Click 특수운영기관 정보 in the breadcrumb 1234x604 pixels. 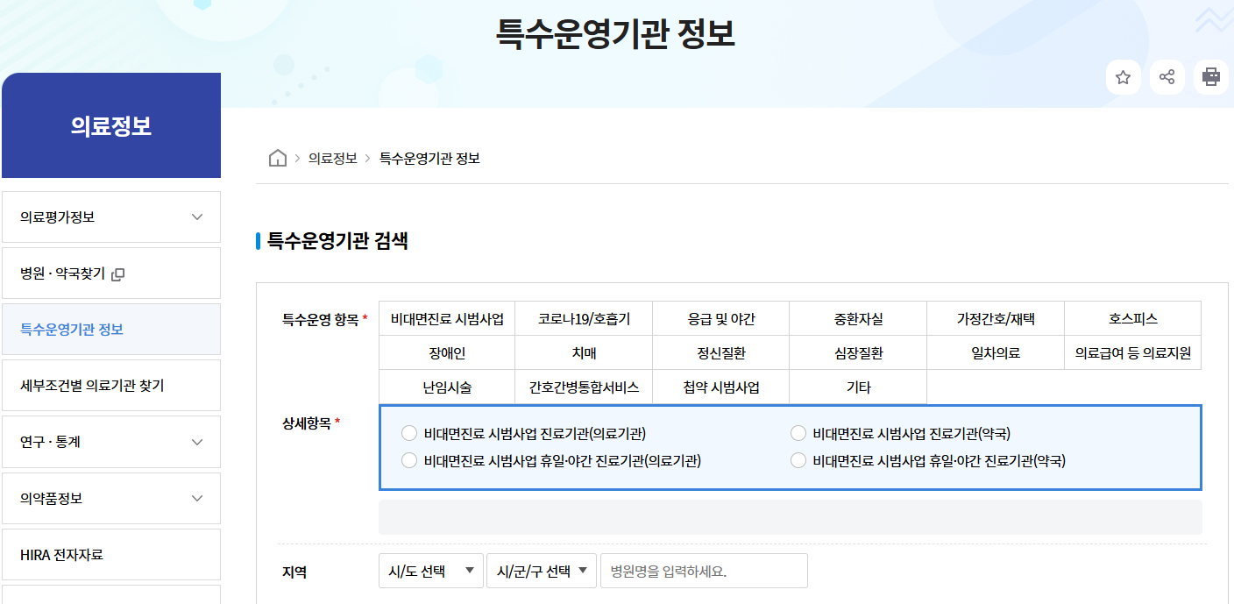point(429,159)
